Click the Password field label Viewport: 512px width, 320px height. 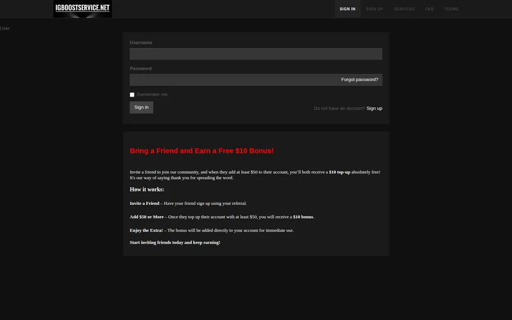[140, 69]
